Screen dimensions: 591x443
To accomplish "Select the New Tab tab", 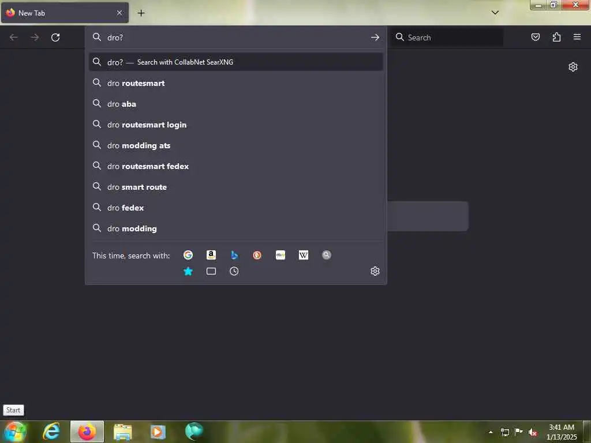I will click(x=65, y=13).
